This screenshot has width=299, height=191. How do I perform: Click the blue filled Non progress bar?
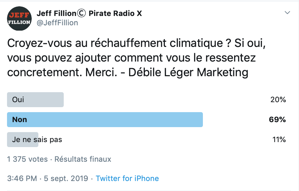[x=105, y=120]
